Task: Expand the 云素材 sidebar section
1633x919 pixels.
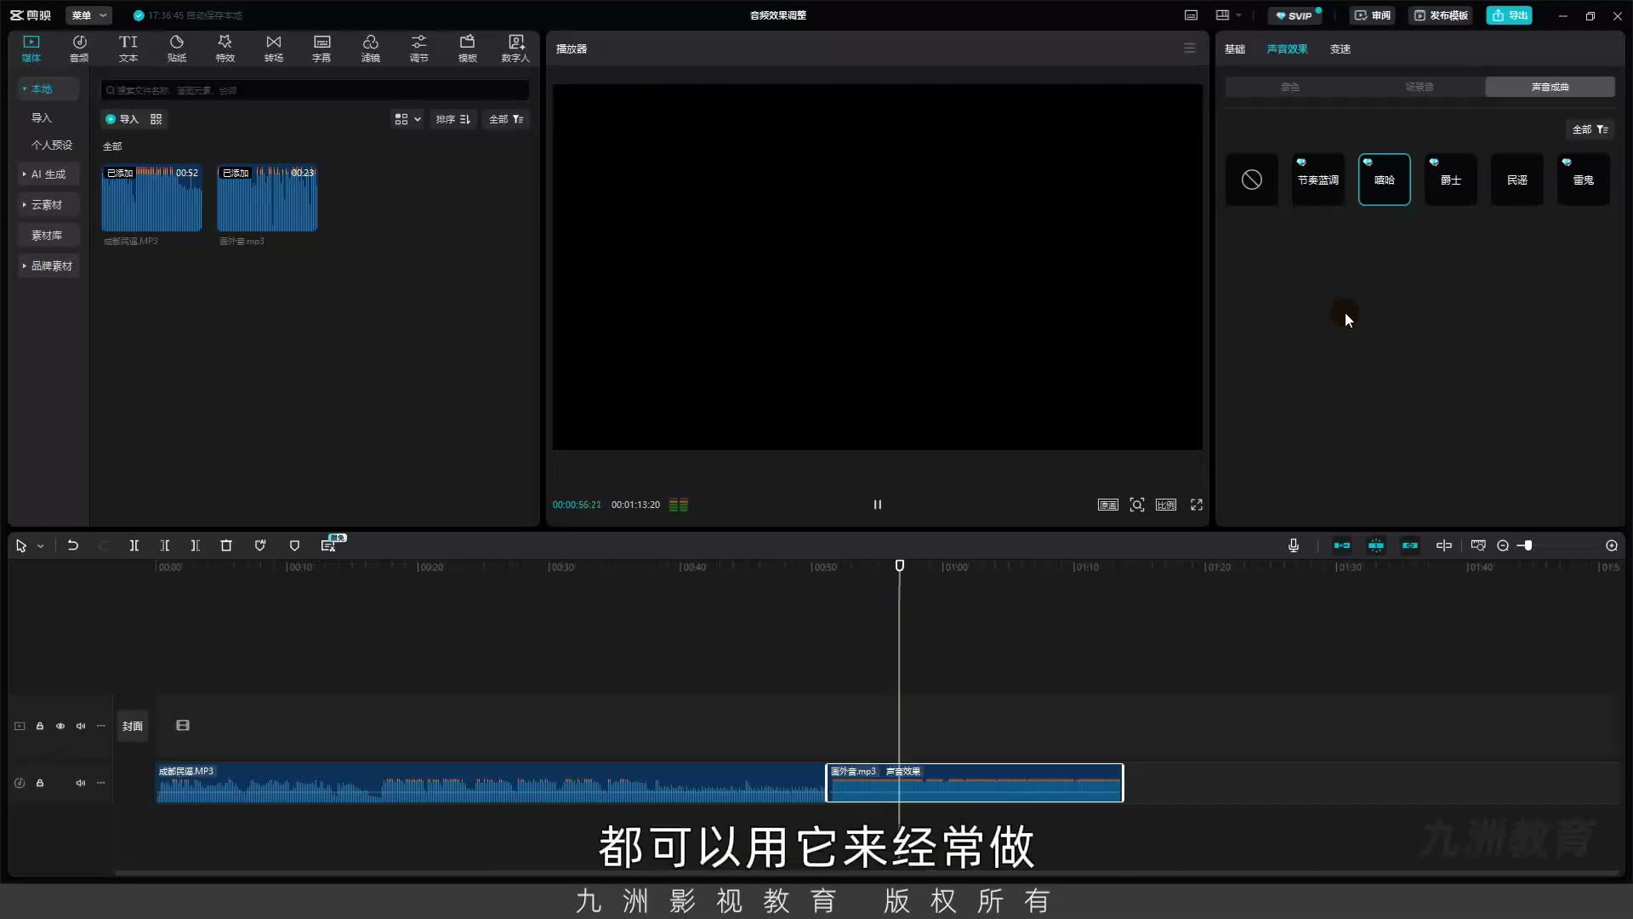Action: (x=47, y=204)
